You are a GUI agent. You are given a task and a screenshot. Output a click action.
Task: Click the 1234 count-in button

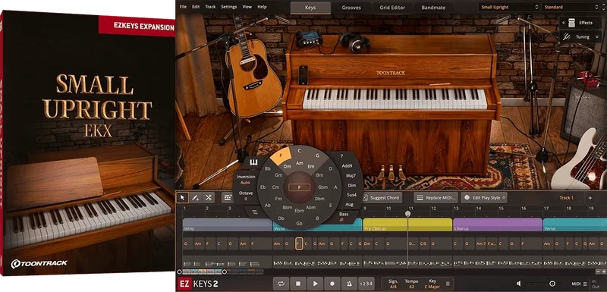[366, 284]
